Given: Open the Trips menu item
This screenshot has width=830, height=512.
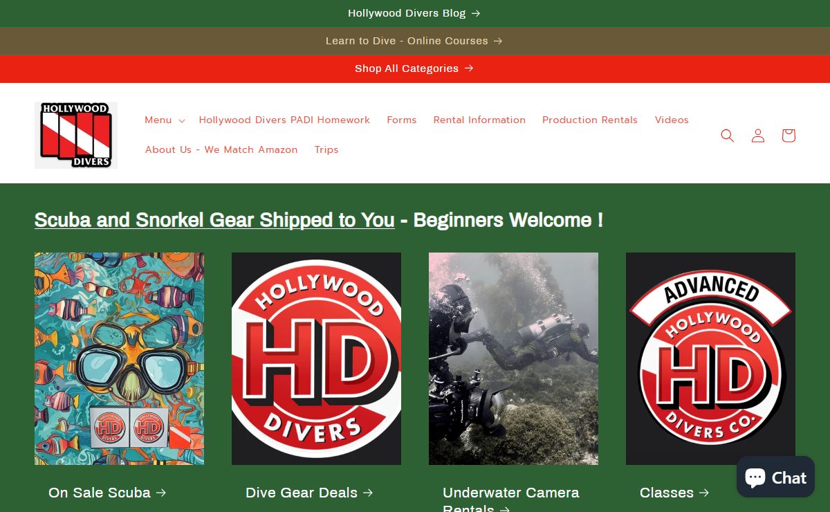Looking at the screenshot, I should pyautogui.click(x=326, y=149).
